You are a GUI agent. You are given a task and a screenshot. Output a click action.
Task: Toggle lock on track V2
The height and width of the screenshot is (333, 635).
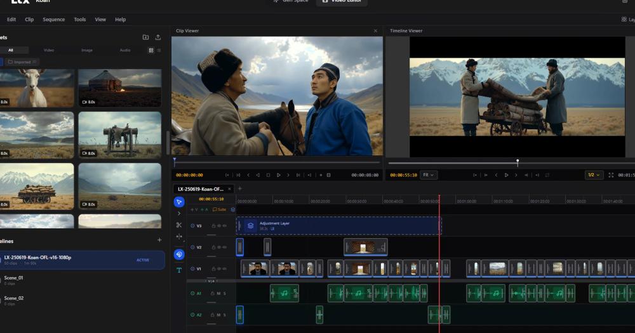click(x=213, y=247)
